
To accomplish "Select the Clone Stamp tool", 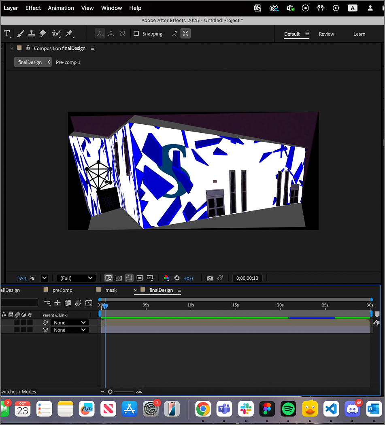I will 32,33.
